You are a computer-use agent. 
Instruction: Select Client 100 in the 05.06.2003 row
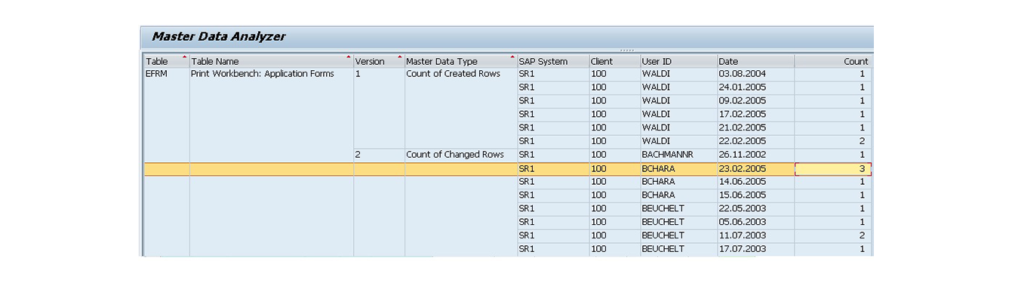(x=614, y=223)
